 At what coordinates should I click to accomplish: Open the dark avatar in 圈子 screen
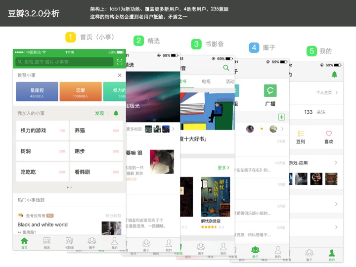[250, 129]
